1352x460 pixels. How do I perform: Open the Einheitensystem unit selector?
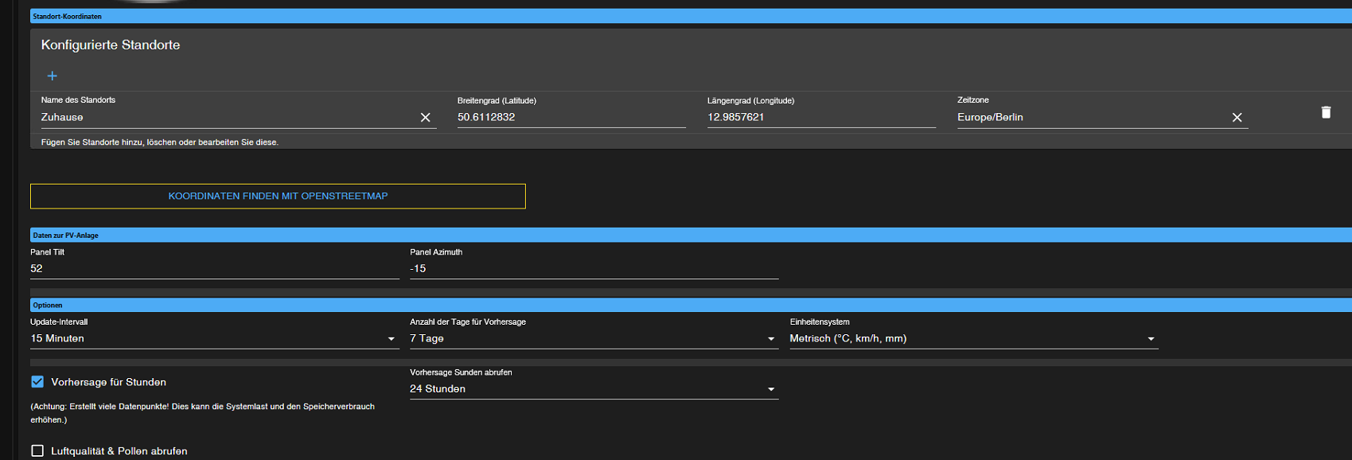click(972, 339)
